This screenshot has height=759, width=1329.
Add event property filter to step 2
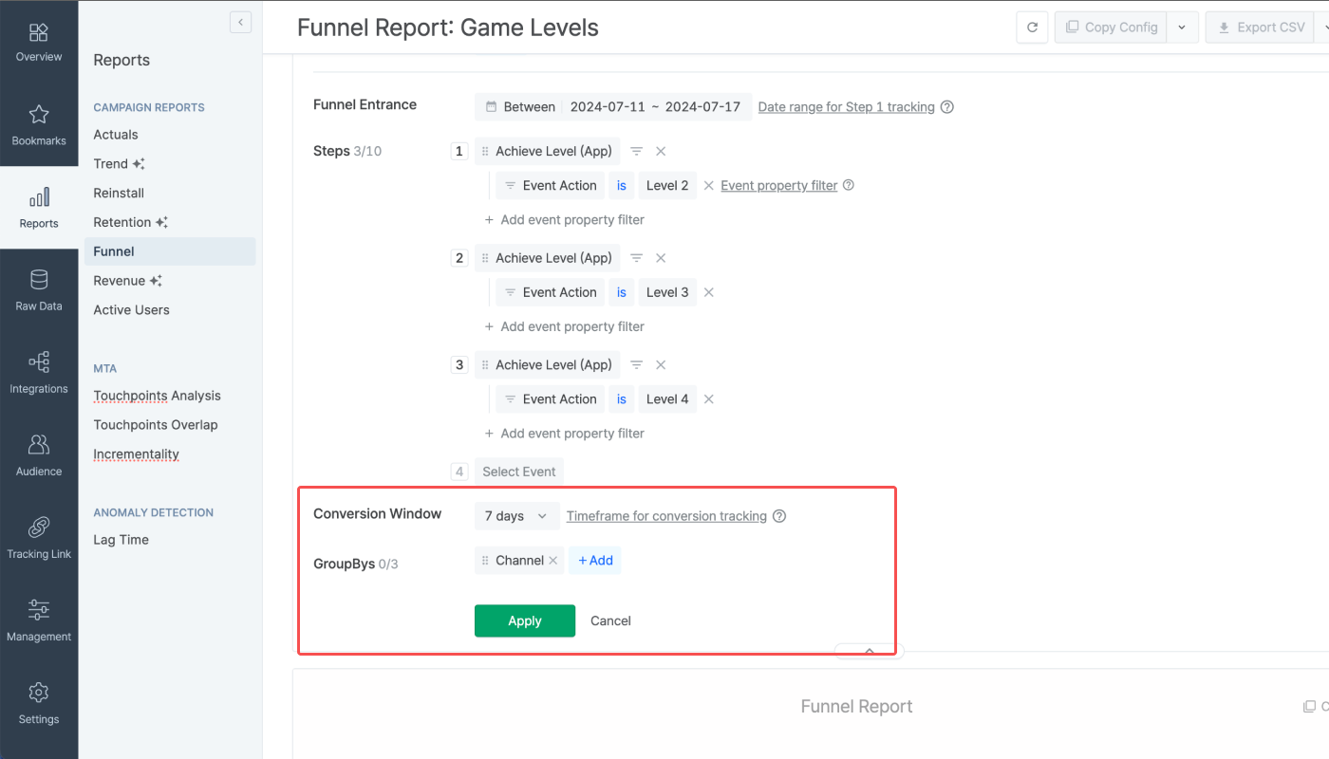click(x=564, y=326)
